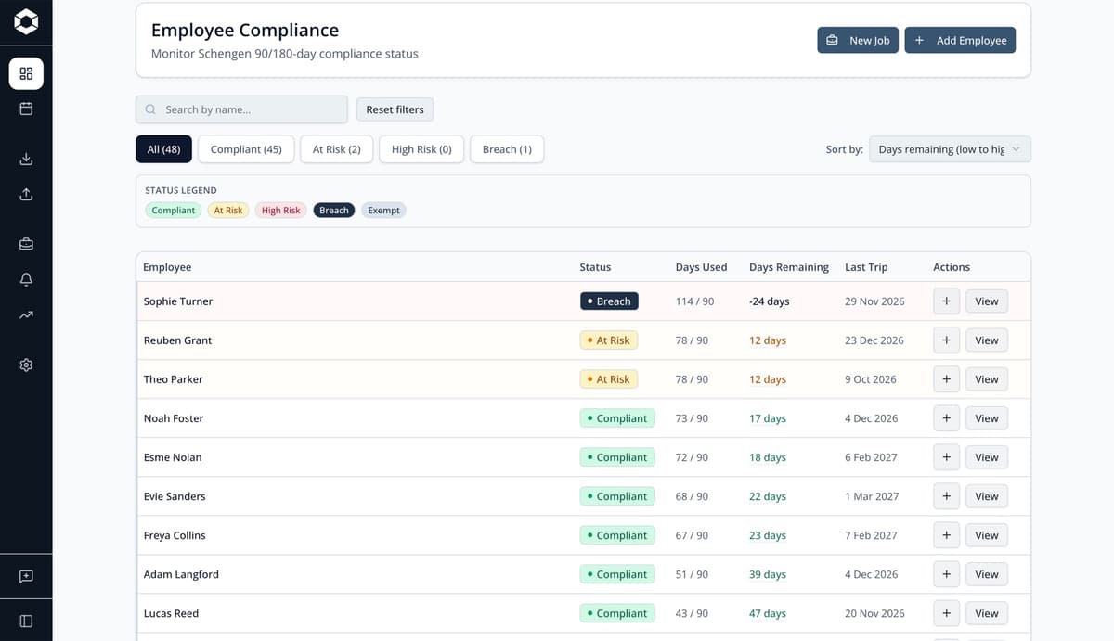View Noah Foster's details
The height and width of the screenshot is (641, 1114).
click(987, 418)
